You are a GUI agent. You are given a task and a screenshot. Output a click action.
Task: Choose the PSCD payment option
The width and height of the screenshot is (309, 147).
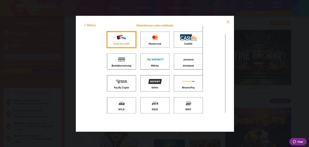[x=155, y=105]
